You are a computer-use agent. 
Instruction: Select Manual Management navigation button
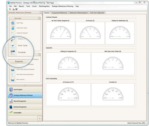pos(25,101)
